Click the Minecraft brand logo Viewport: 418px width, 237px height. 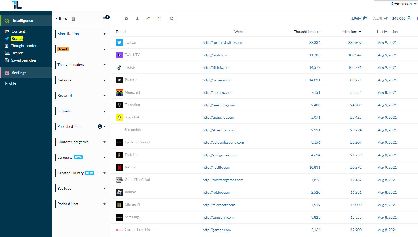click(x=119, y=92)
